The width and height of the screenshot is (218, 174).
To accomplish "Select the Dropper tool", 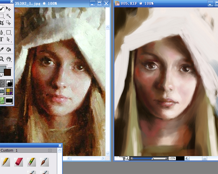I will [x=2, y=49].
